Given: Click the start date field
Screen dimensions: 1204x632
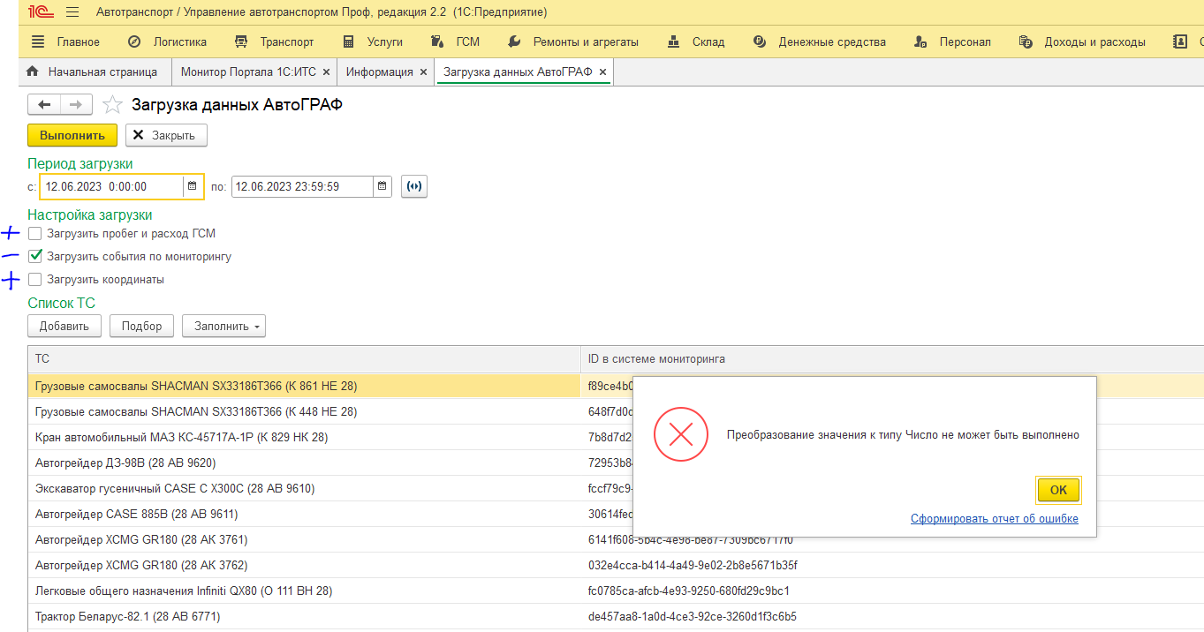Looking at the screenshot, I should click(x=111, y=186).
